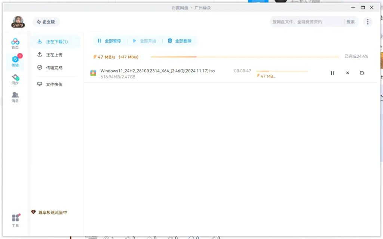Click the 全部暂停 pause all button
Image resolution: width=383 pixels, height=239 pixels.
[109, 41]
